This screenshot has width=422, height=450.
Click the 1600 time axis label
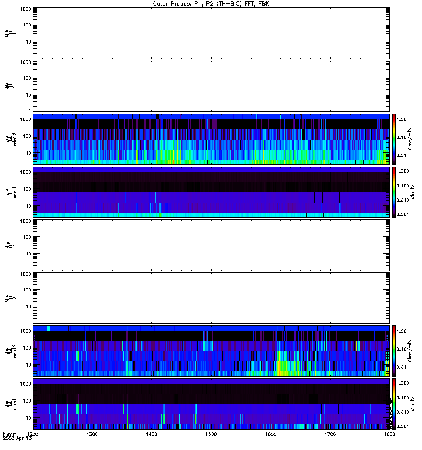(271, 434)
